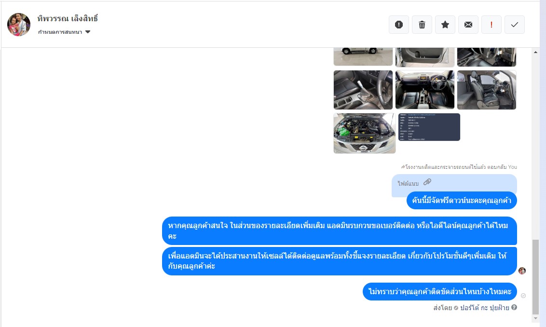Click the dropdown arrow next to กำหนดการสนทนา

click(x=88, y=32)
